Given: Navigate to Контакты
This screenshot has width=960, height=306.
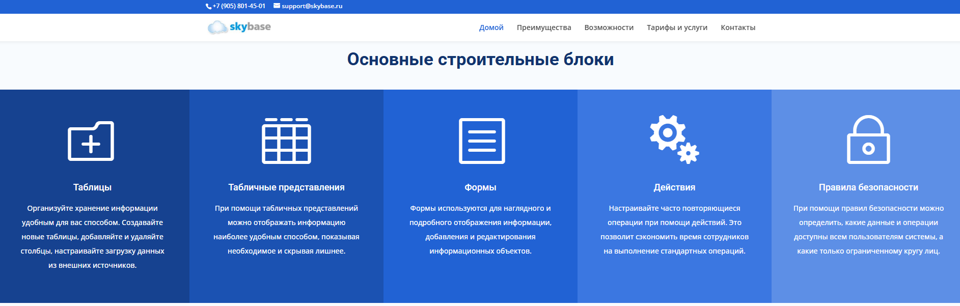Looking at the screenshot, I should [738, 27].
